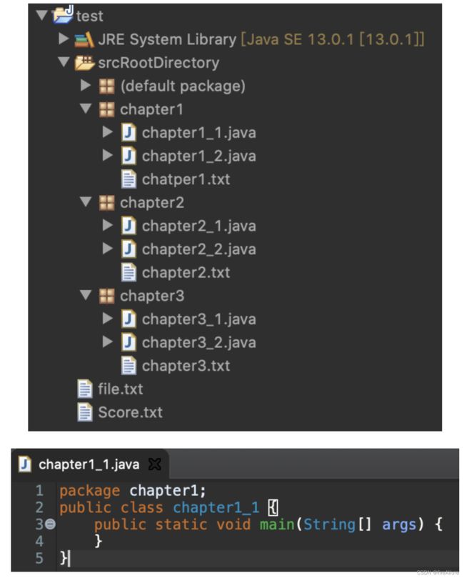
Task: Expand chapter3_1.java in the tree
Action: tap(108, 318)
